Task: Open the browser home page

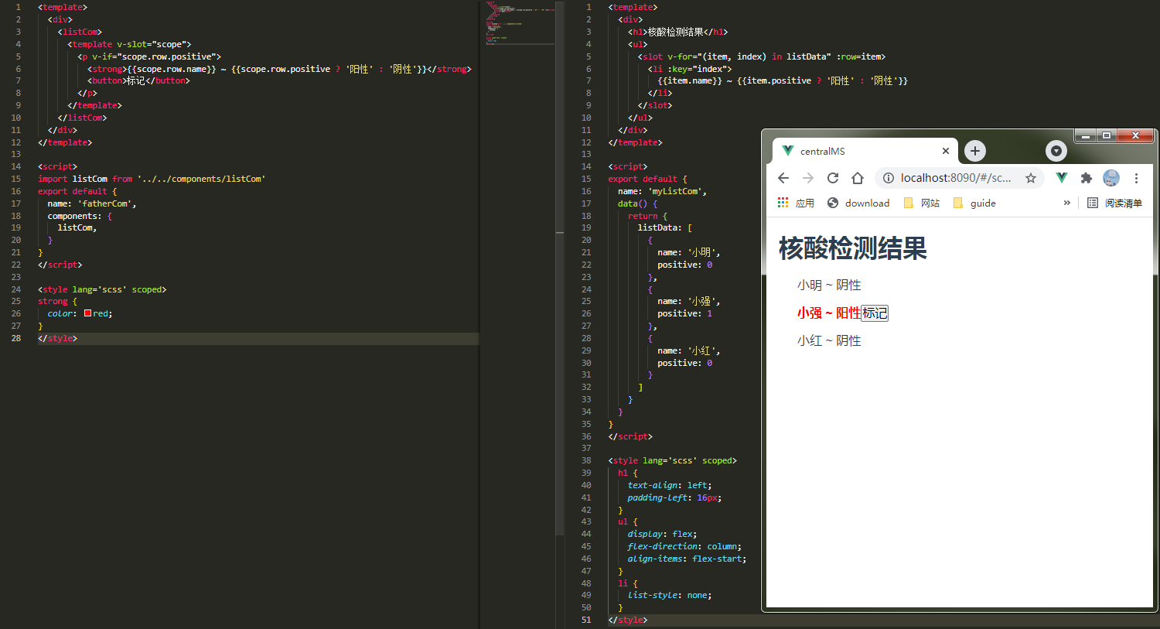Action: click(858, 178)
